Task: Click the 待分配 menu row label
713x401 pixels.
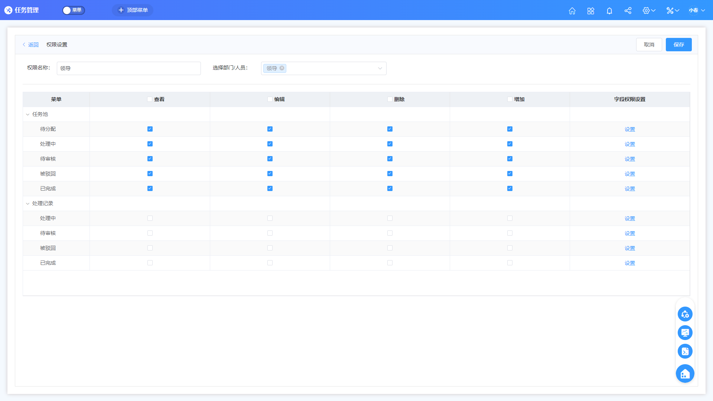Action: coord(48,129)
